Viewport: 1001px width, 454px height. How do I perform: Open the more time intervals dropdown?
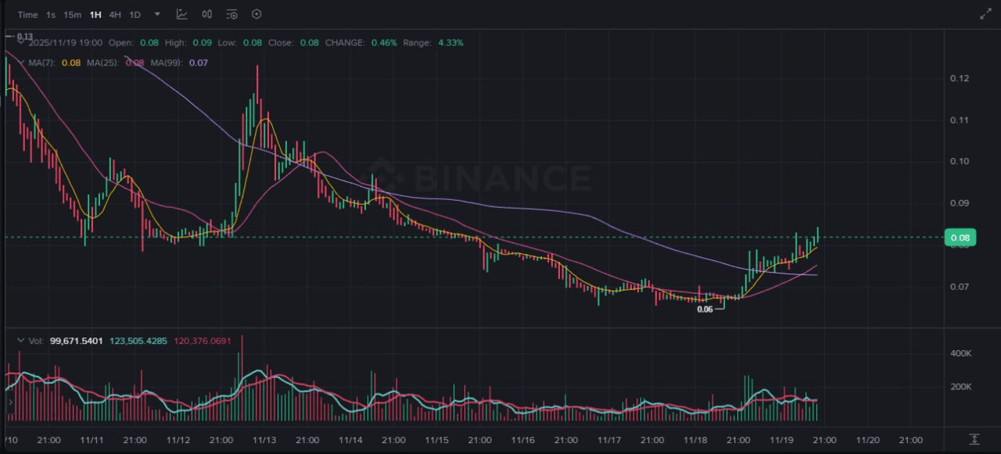[157, 14]
